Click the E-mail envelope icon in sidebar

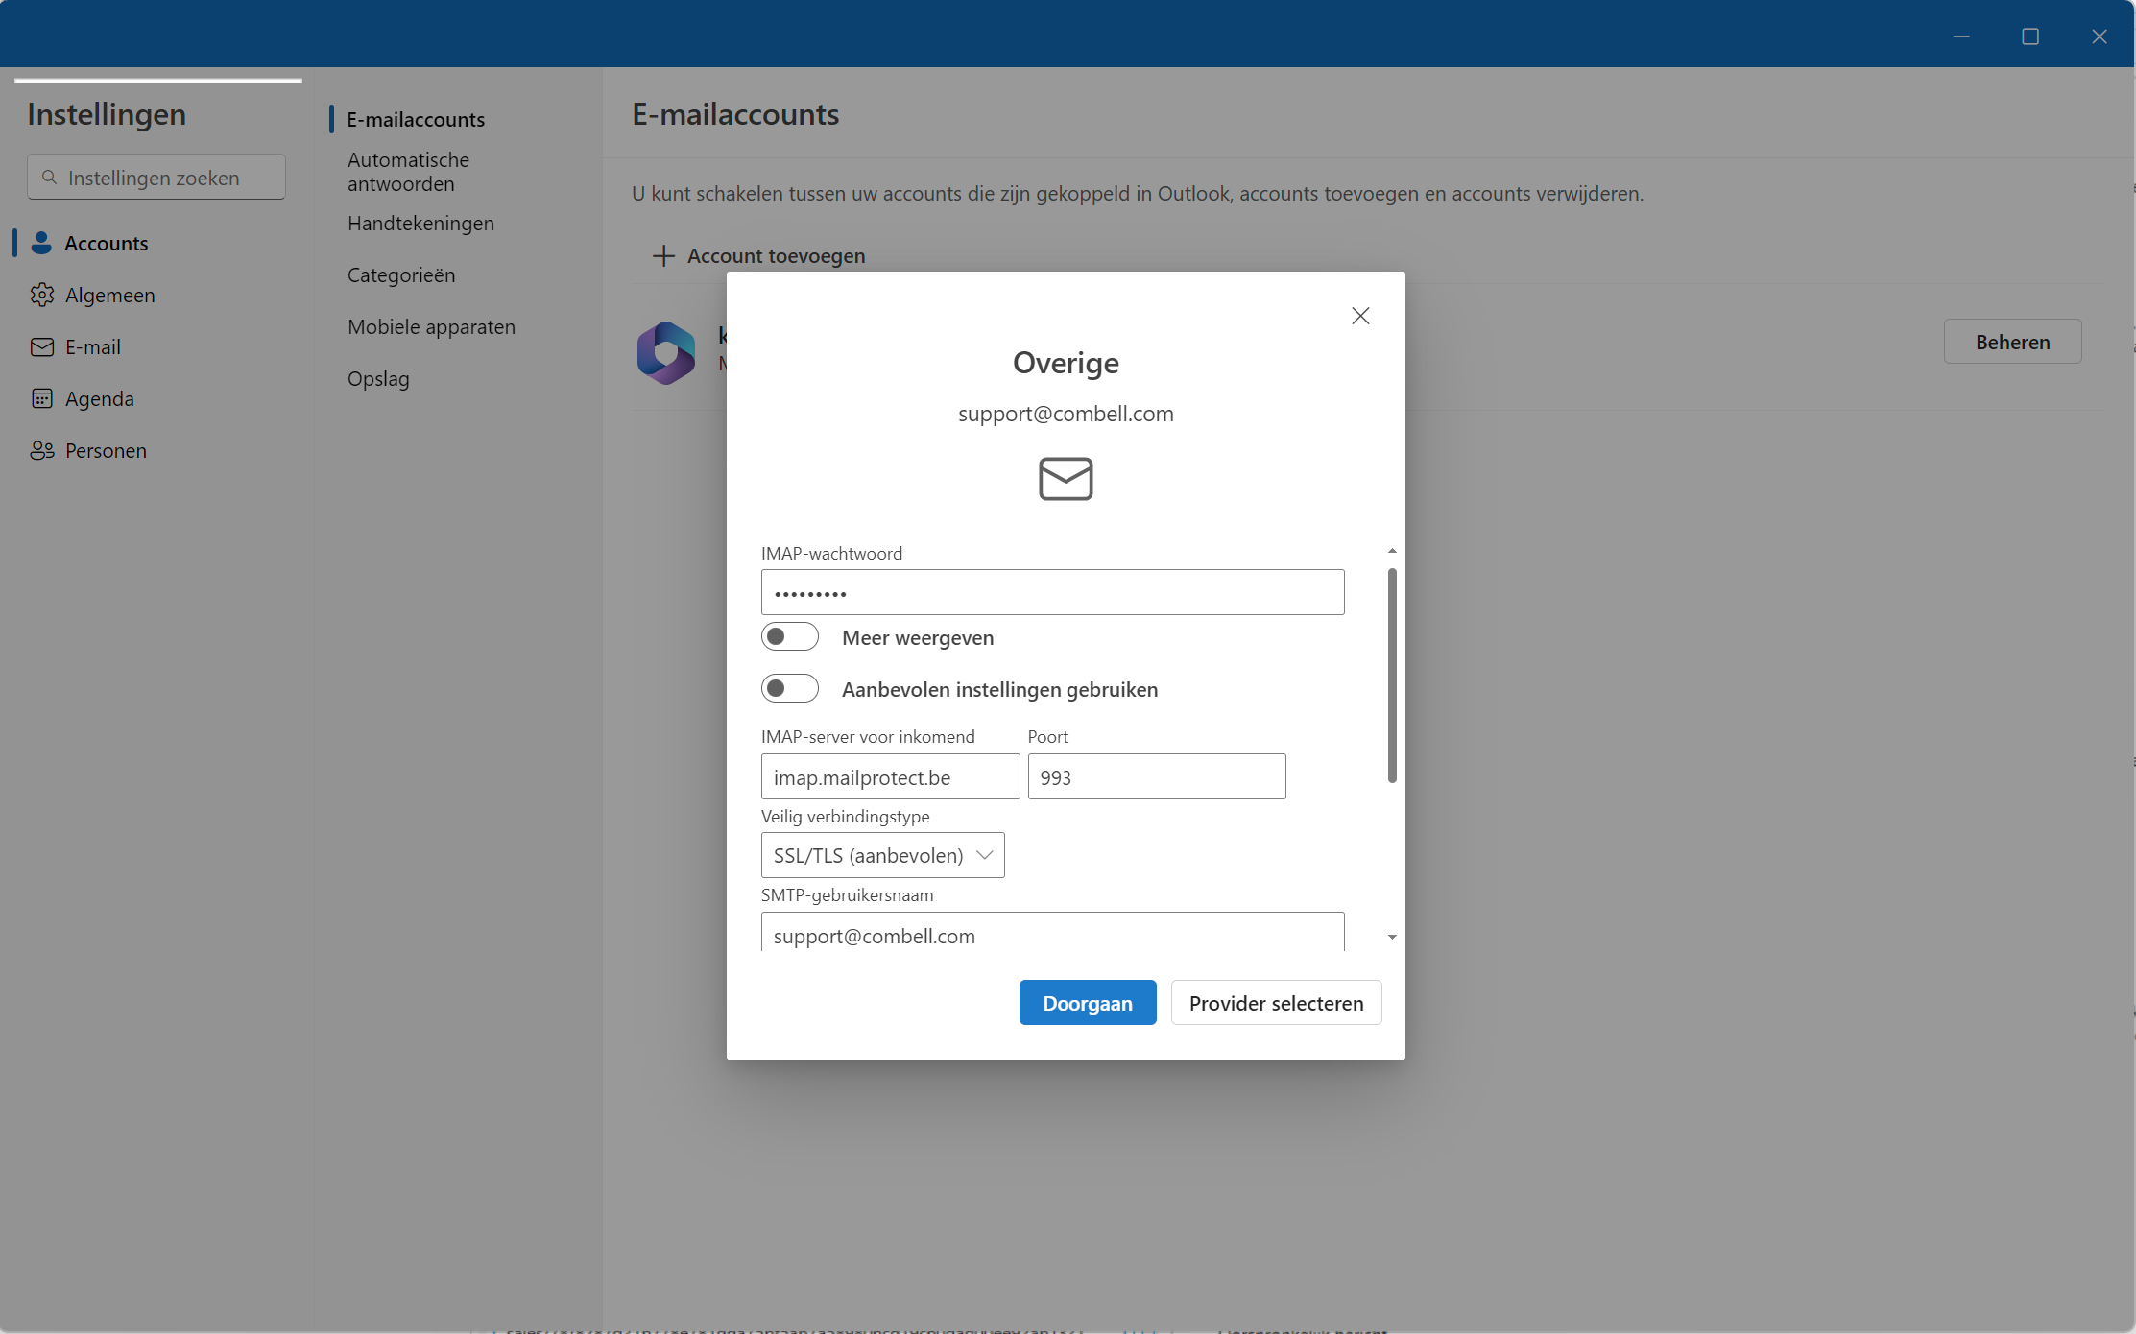[41, 346]
